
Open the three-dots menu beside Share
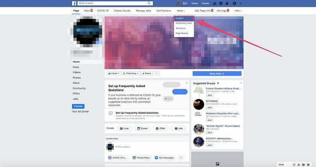[156, 73]
